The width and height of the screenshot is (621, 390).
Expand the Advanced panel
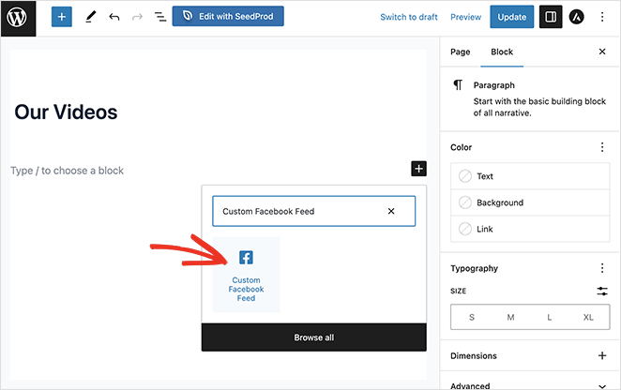pyautogui.click(x=530, y=385)
